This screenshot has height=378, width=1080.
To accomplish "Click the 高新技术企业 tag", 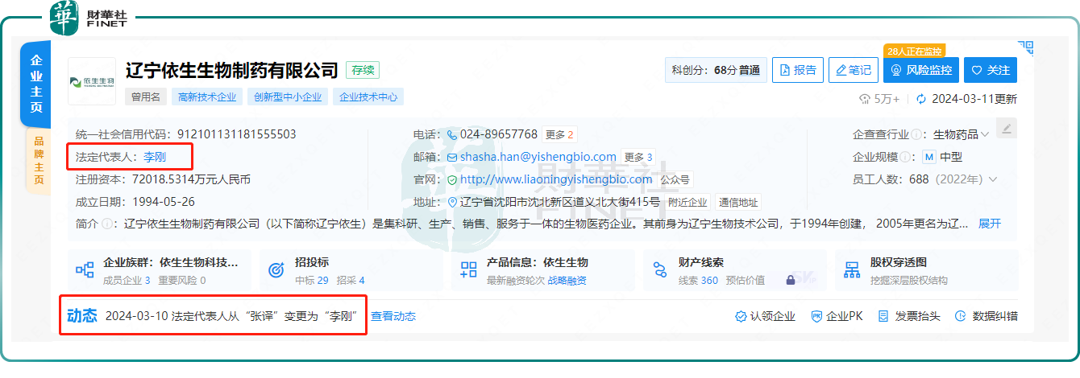I will pyautogui.click(x=207, y=97).
